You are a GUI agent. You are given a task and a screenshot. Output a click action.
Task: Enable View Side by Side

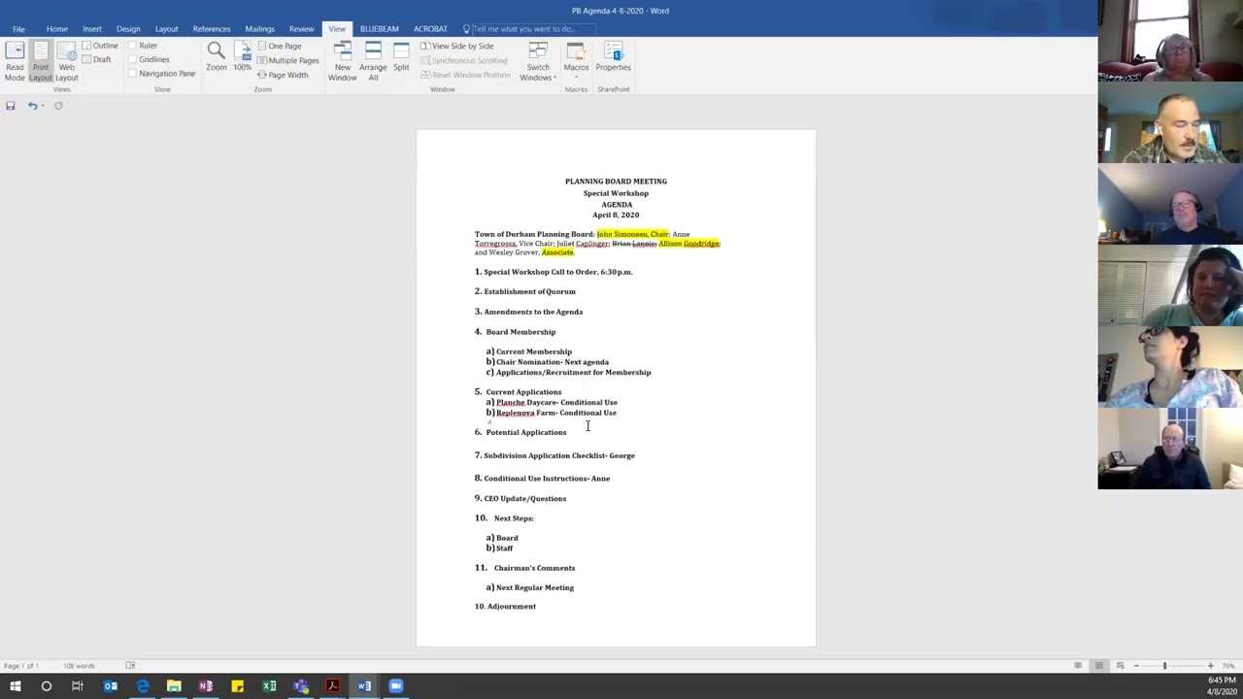point(456,46)
